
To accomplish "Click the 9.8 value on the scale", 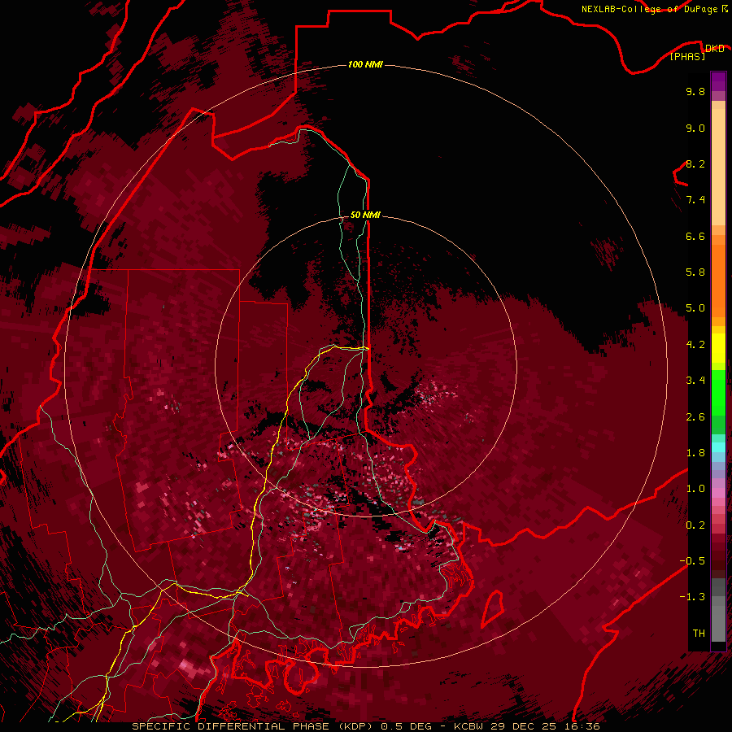I will coord(695,91).
